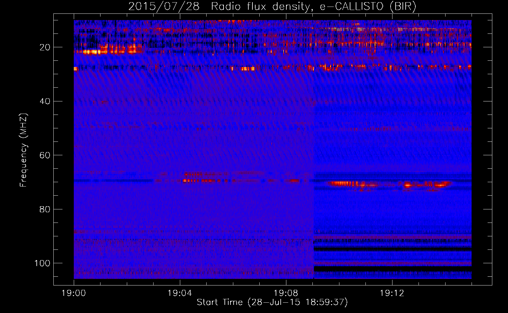Click the 80 frequency tick label

45,209
